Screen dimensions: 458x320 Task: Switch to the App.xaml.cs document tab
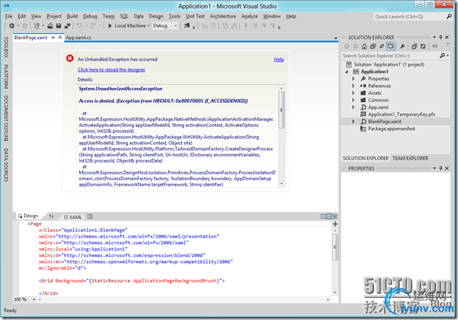[78, 38]
